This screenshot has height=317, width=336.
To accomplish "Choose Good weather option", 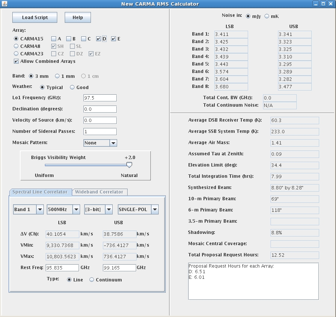I will point(72,88).
